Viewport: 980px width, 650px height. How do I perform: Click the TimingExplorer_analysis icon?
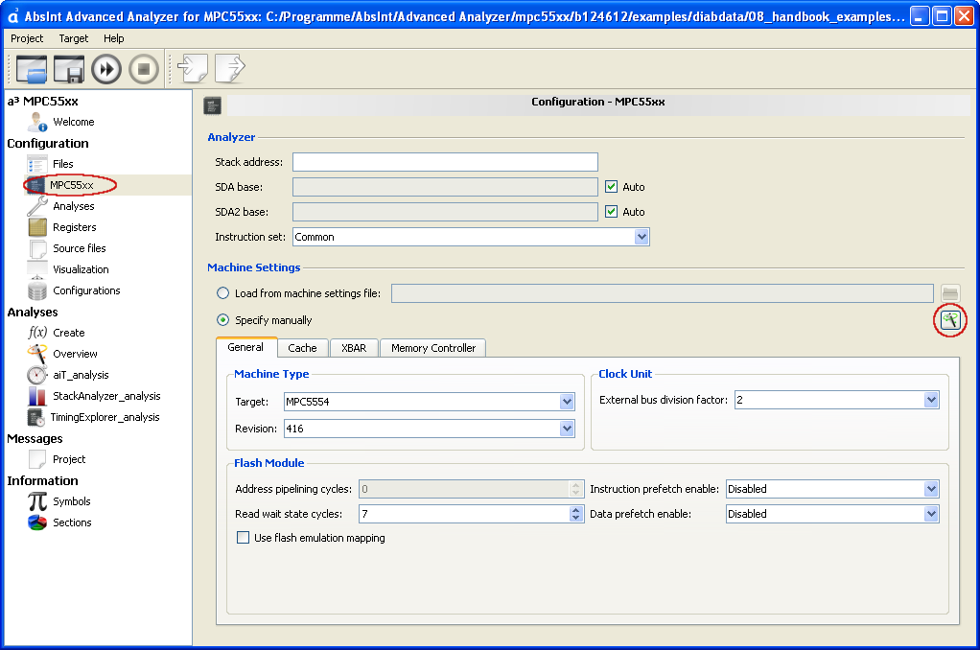coord(35,417)
